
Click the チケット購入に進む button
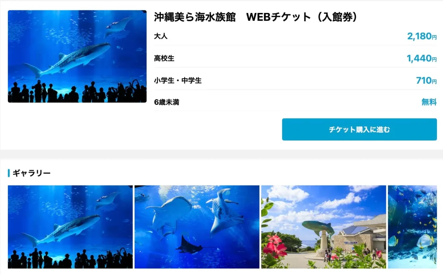tap(360, 129)
